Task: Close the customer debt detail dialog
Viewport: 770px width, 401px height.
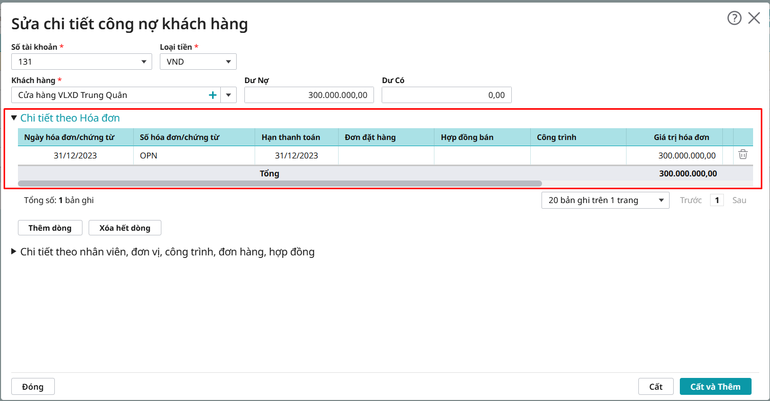Action: [754, 18]
